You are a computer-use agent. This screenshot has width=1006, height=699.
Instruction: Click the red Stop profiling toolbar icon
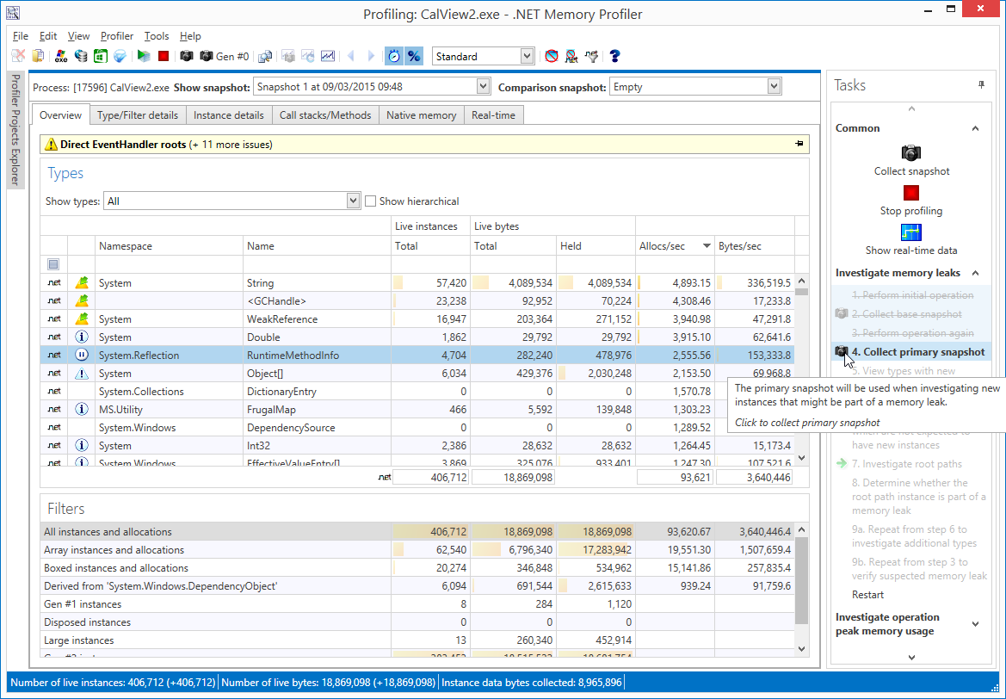164,57
